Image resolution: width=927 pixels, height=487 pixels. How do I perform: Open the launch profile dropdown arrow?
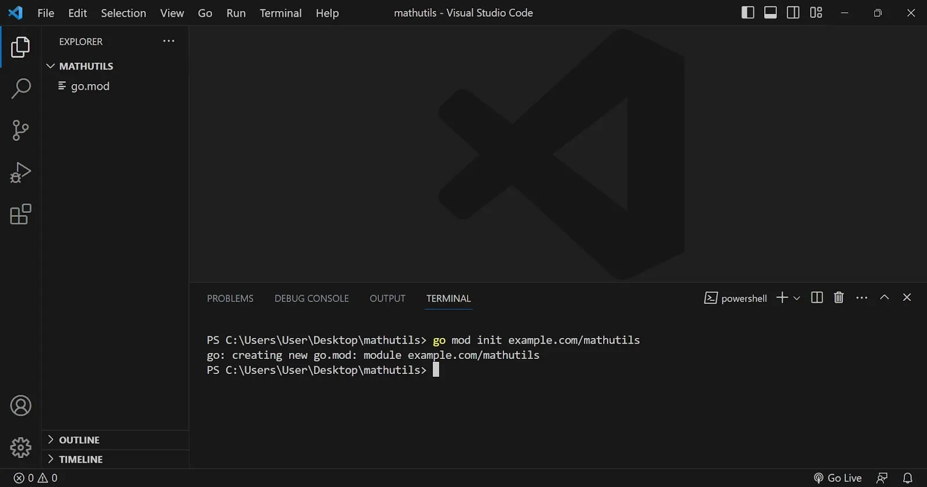pos(797,298)
